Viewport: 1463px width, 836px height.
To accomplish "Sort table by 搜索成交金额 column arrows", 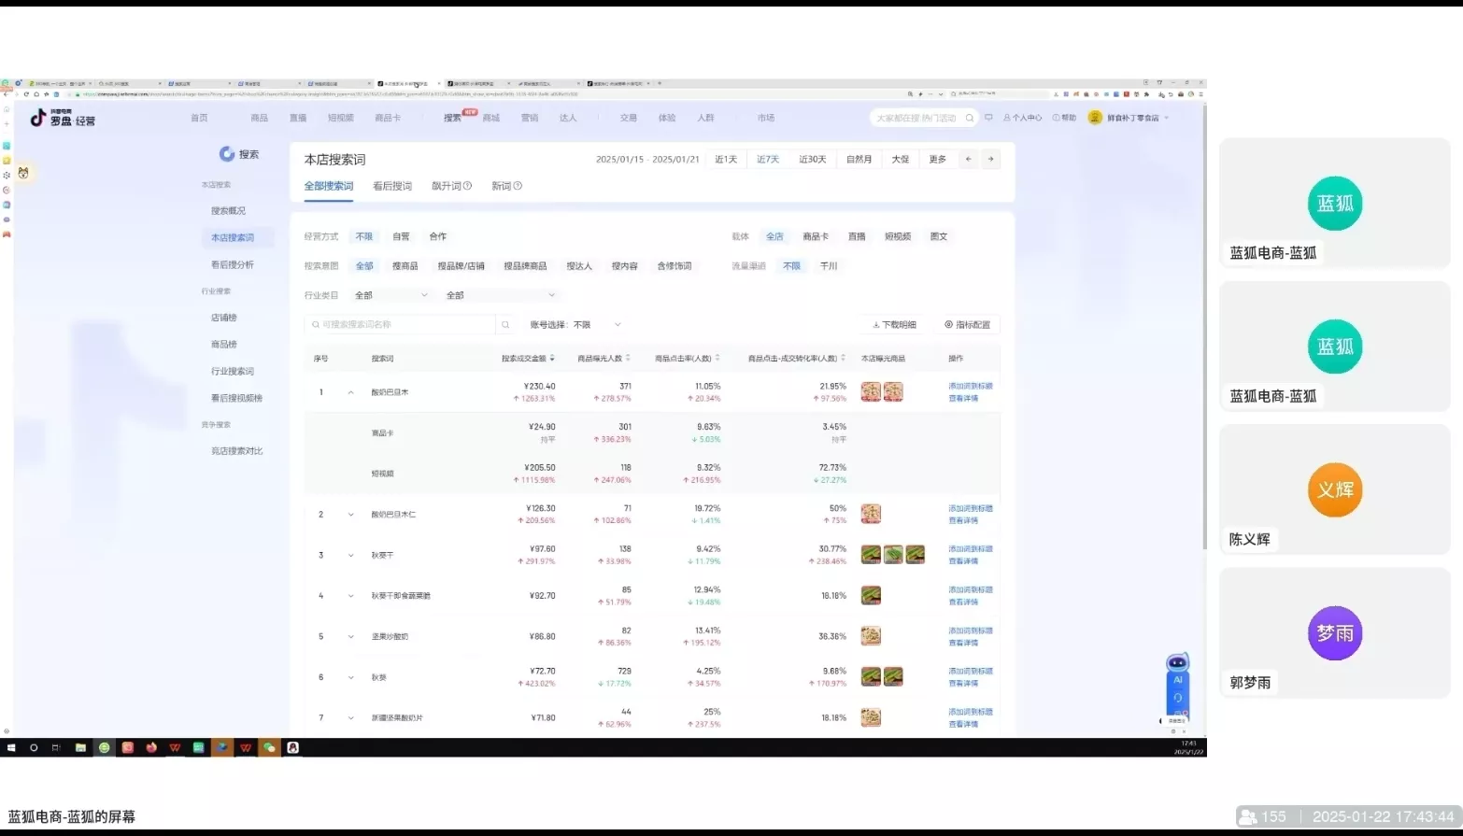I will click(551, 357).
